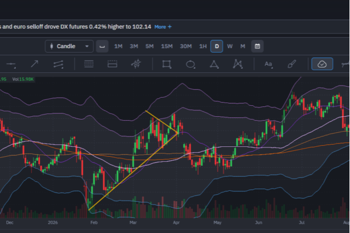Select the rectangle shape tool

[x=167, y=64]
